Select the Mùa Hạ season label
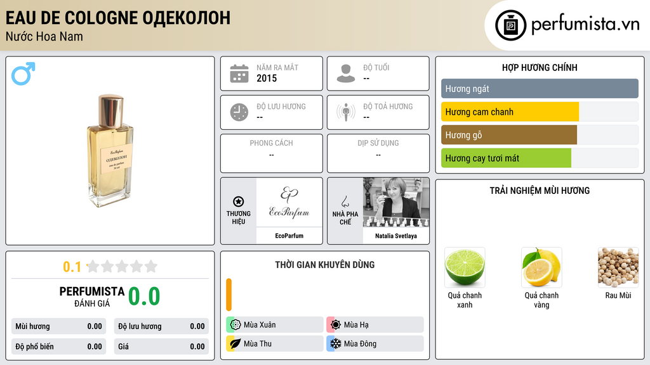 coord(356,325)
